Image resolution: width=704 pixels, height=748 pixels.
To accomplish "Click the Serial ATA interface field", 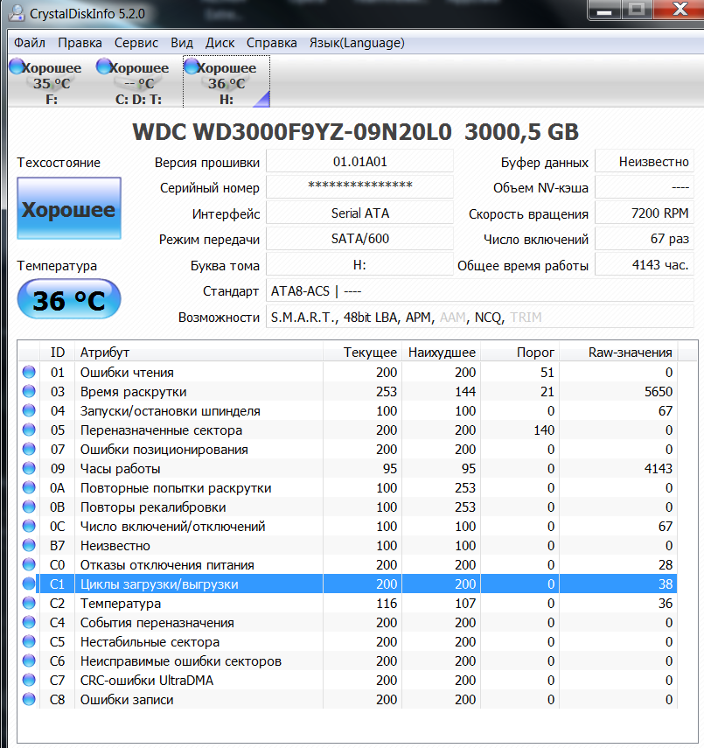I will (x=359, y=213).
